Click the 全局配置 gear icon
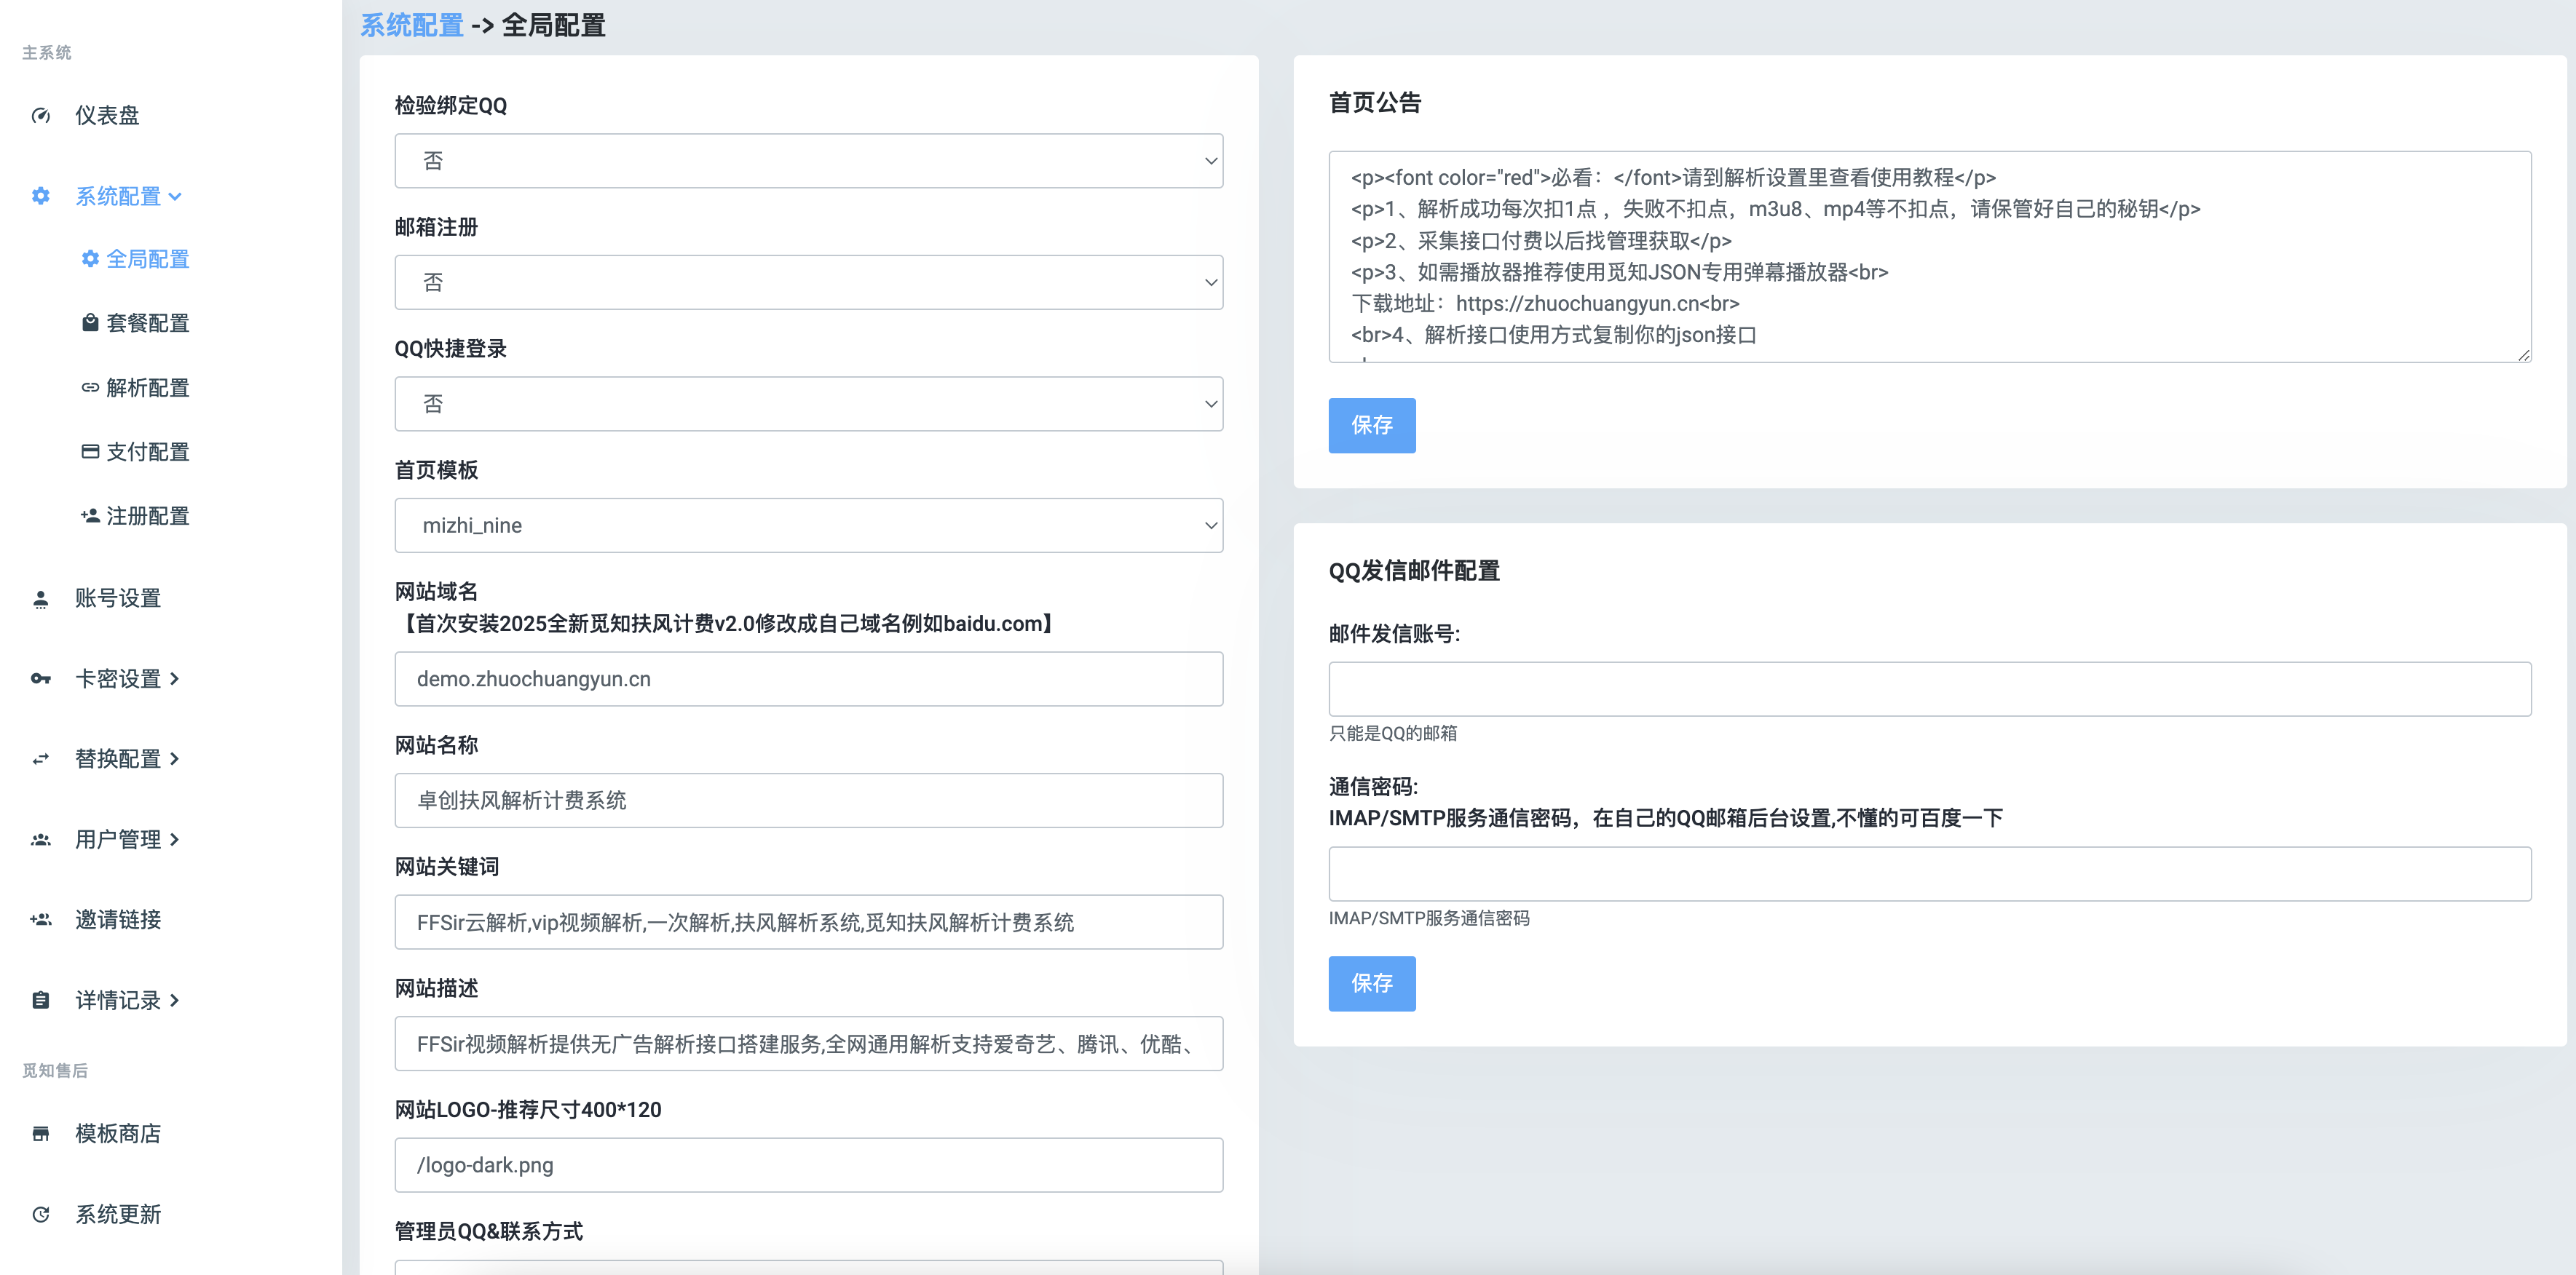The width and height of the screenshot is (2576, 1275). pos(90,259)
